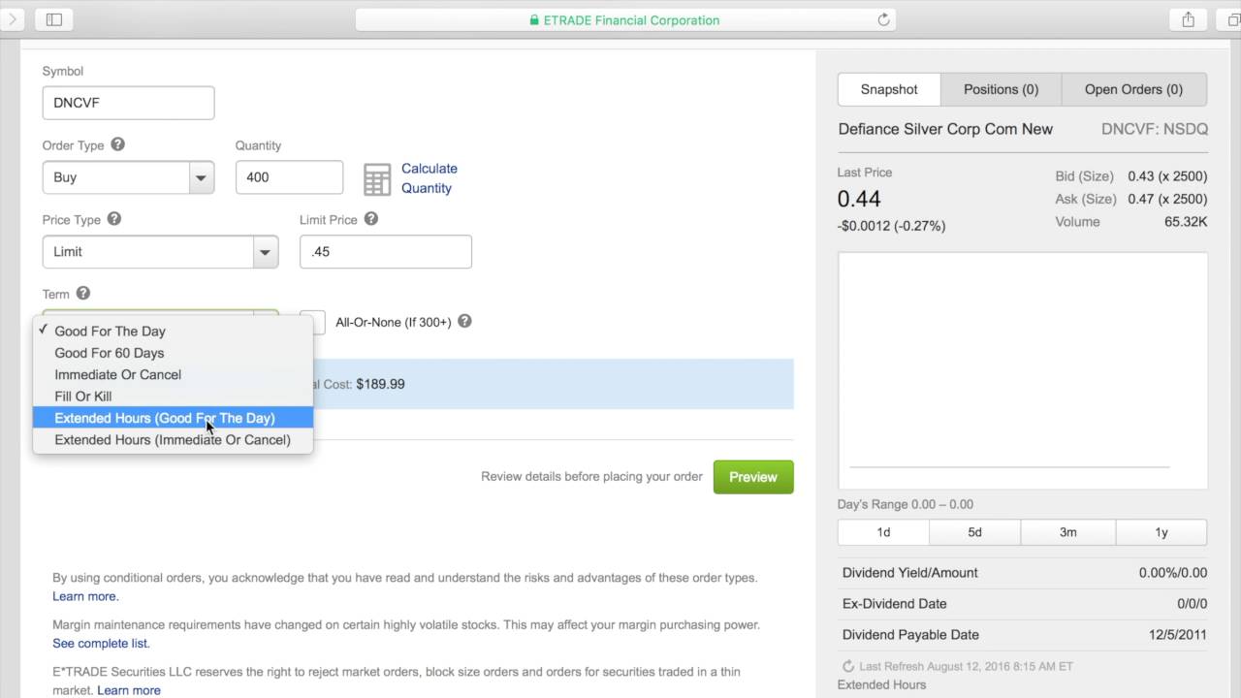Viewport: 1241px width, 698px height.
Task: Click the estimated cost $189.99
Action: tap(380, 384)
